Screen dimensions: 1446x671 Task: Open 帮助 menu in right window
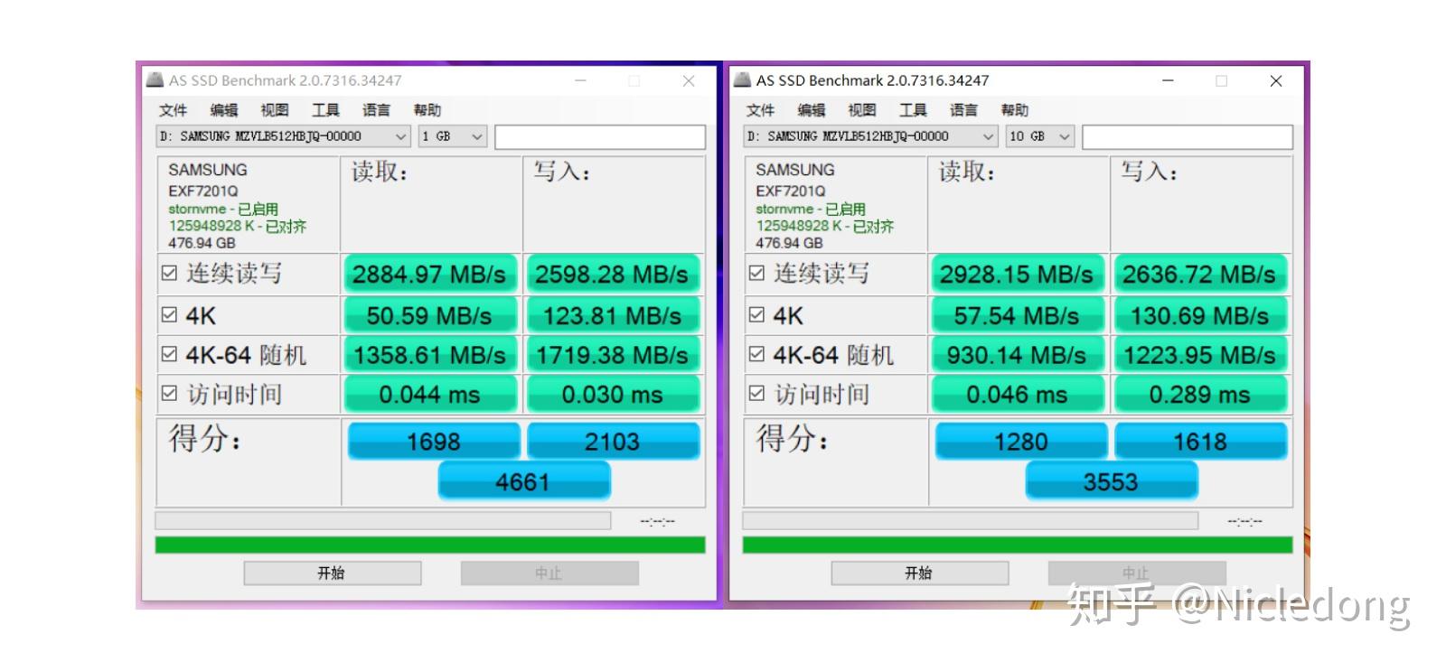[x=1015, y=110]
